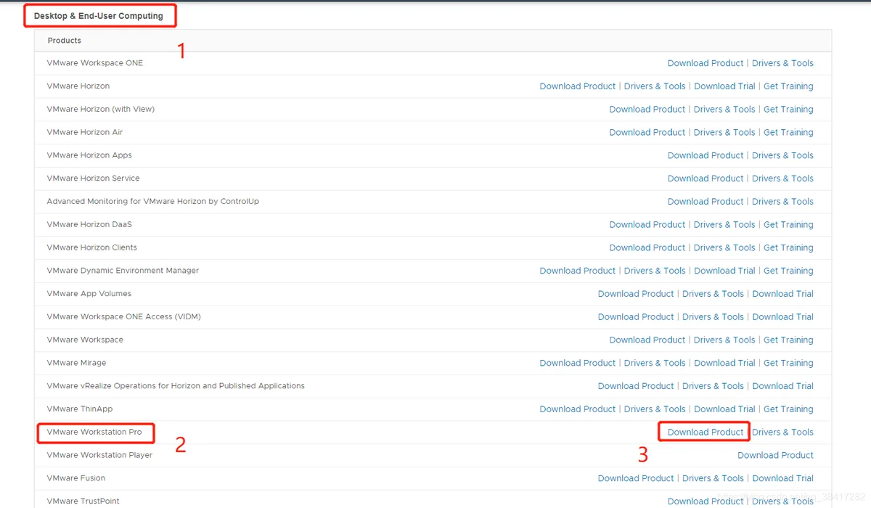Get Training for VMware Mirage
Screen dimensions: 871x508
pyautogui.click(x=788, y=363)
